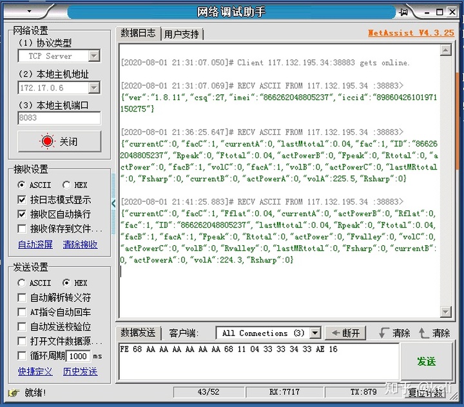
Task: Click the 'gets online' log line
Action: (x=265, y=63)
